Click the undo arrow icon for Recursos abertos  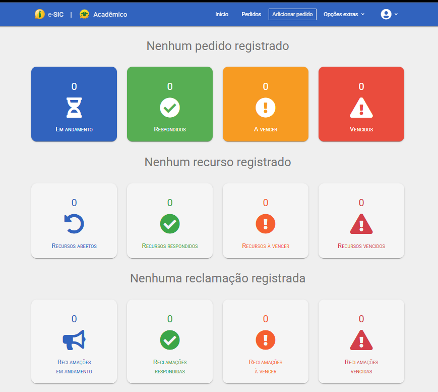coord(74,224)
